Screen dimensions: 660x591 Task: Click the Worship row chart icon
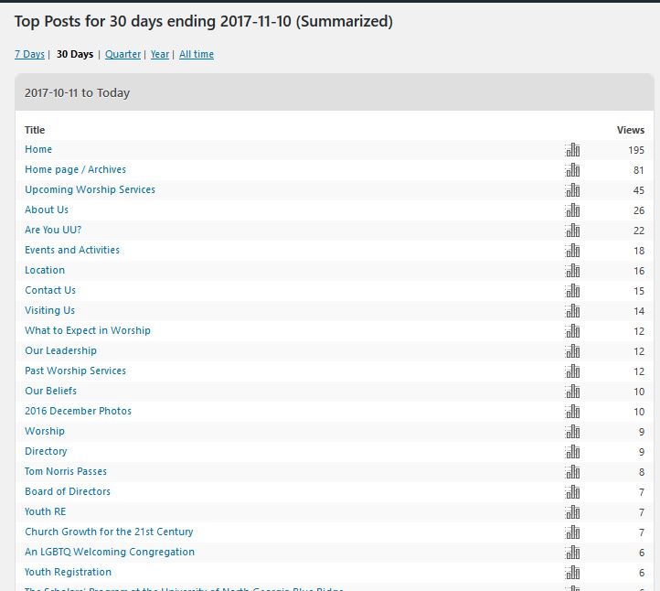[x=572, y=432]
